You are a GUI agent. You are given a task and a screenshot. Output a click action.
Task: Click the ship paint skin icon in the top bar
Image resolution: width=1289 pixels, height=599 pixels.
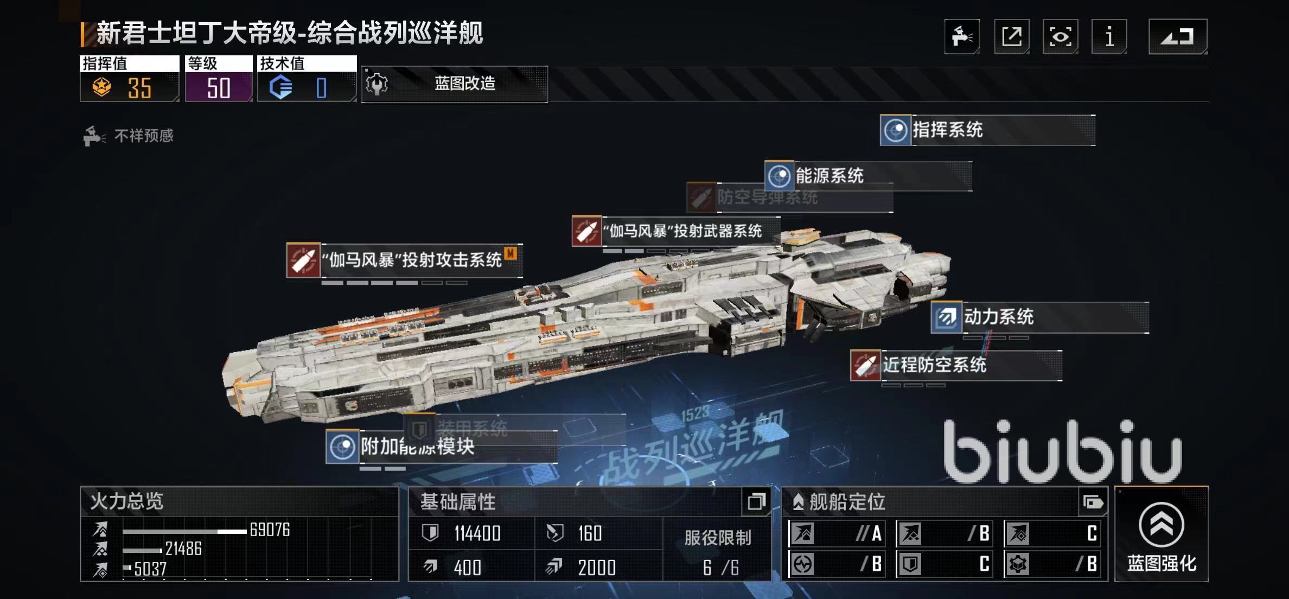(x=962, y=36)
